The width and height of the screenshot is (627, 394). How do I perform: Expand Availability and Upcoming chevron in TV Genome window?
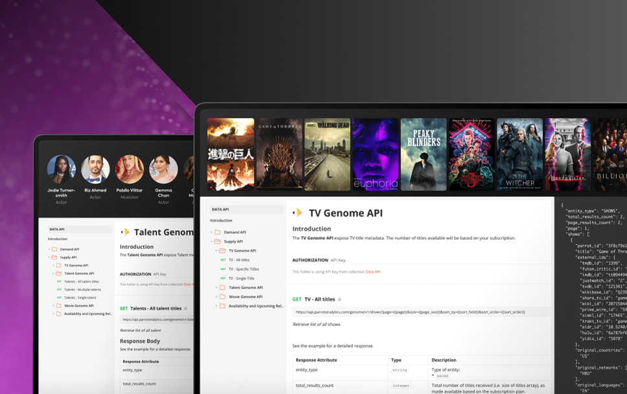pyautogui.click(x=216, y=306)
